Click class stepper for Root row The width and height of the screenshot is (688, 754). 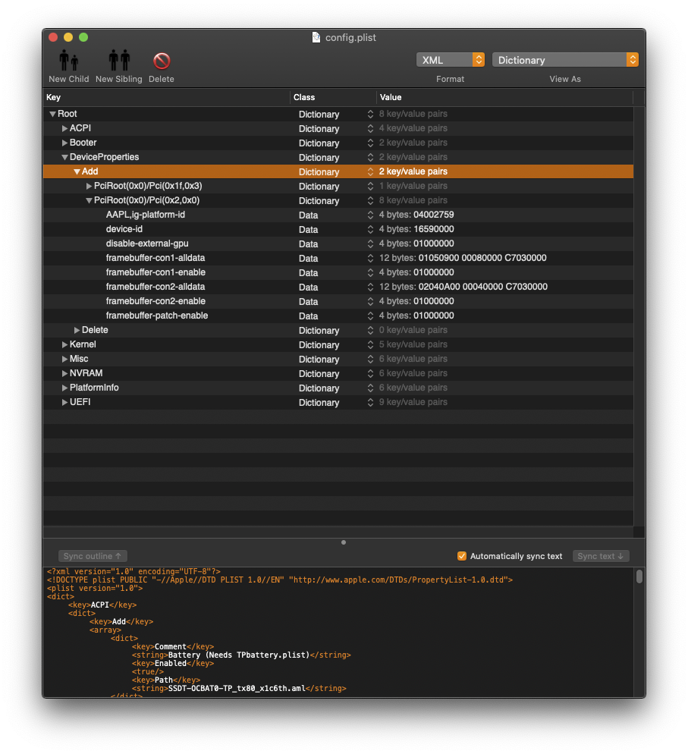(x=370, y=114)
